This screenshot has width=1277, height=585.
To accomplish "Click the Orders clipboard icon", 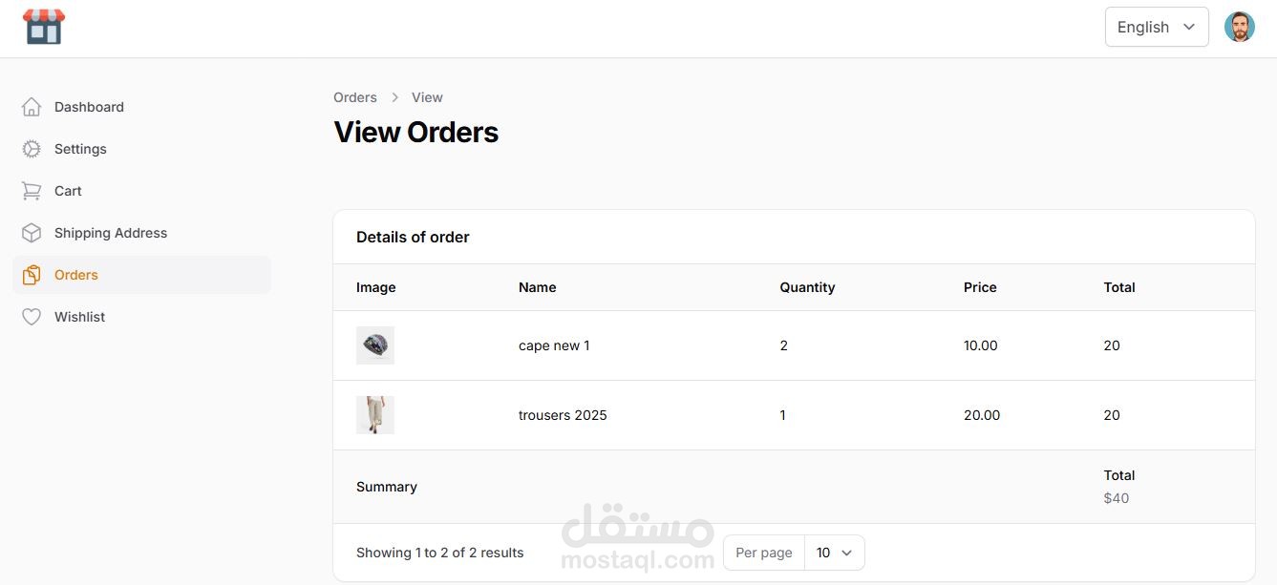I will click(x=32, y=275).
